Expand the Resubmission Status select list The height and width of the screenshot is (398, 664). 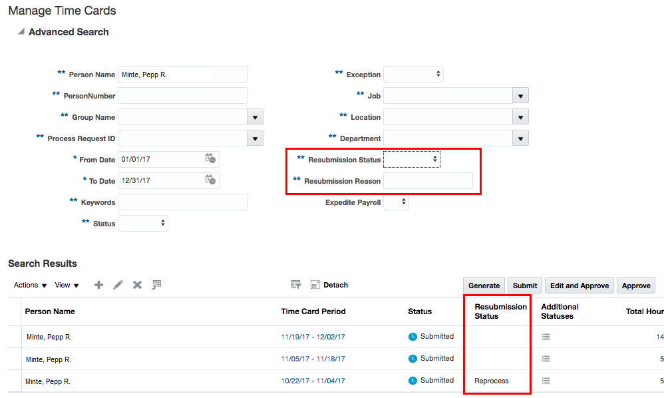pos(411,160)
